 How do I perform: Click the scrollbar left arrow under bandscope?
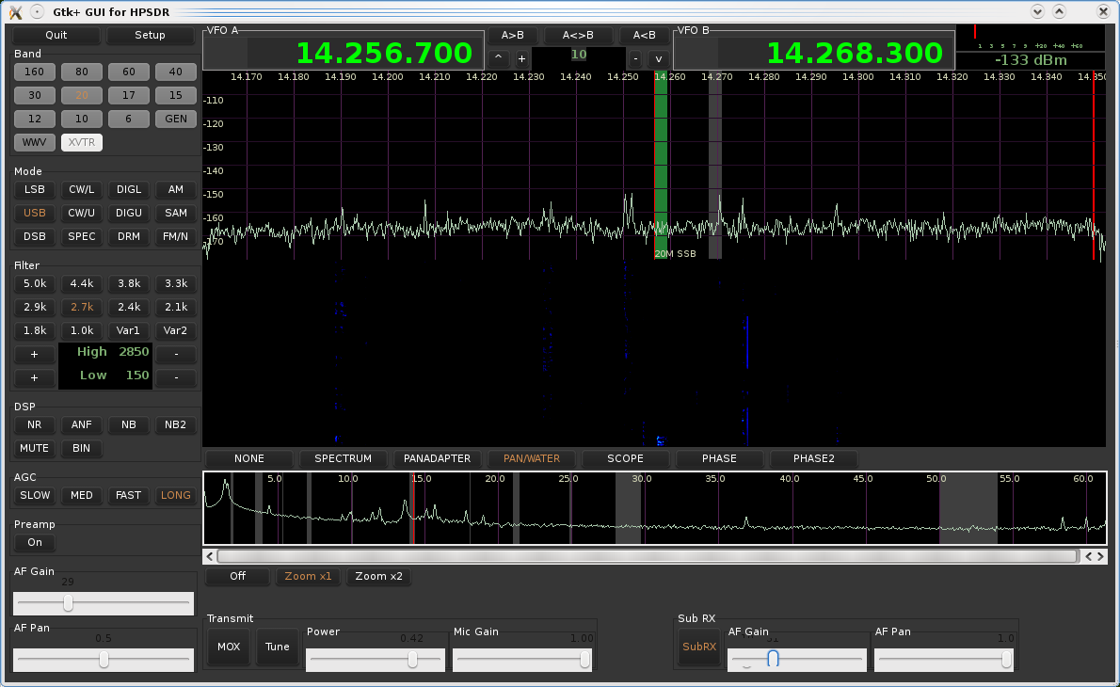click(x=211, y=556)
